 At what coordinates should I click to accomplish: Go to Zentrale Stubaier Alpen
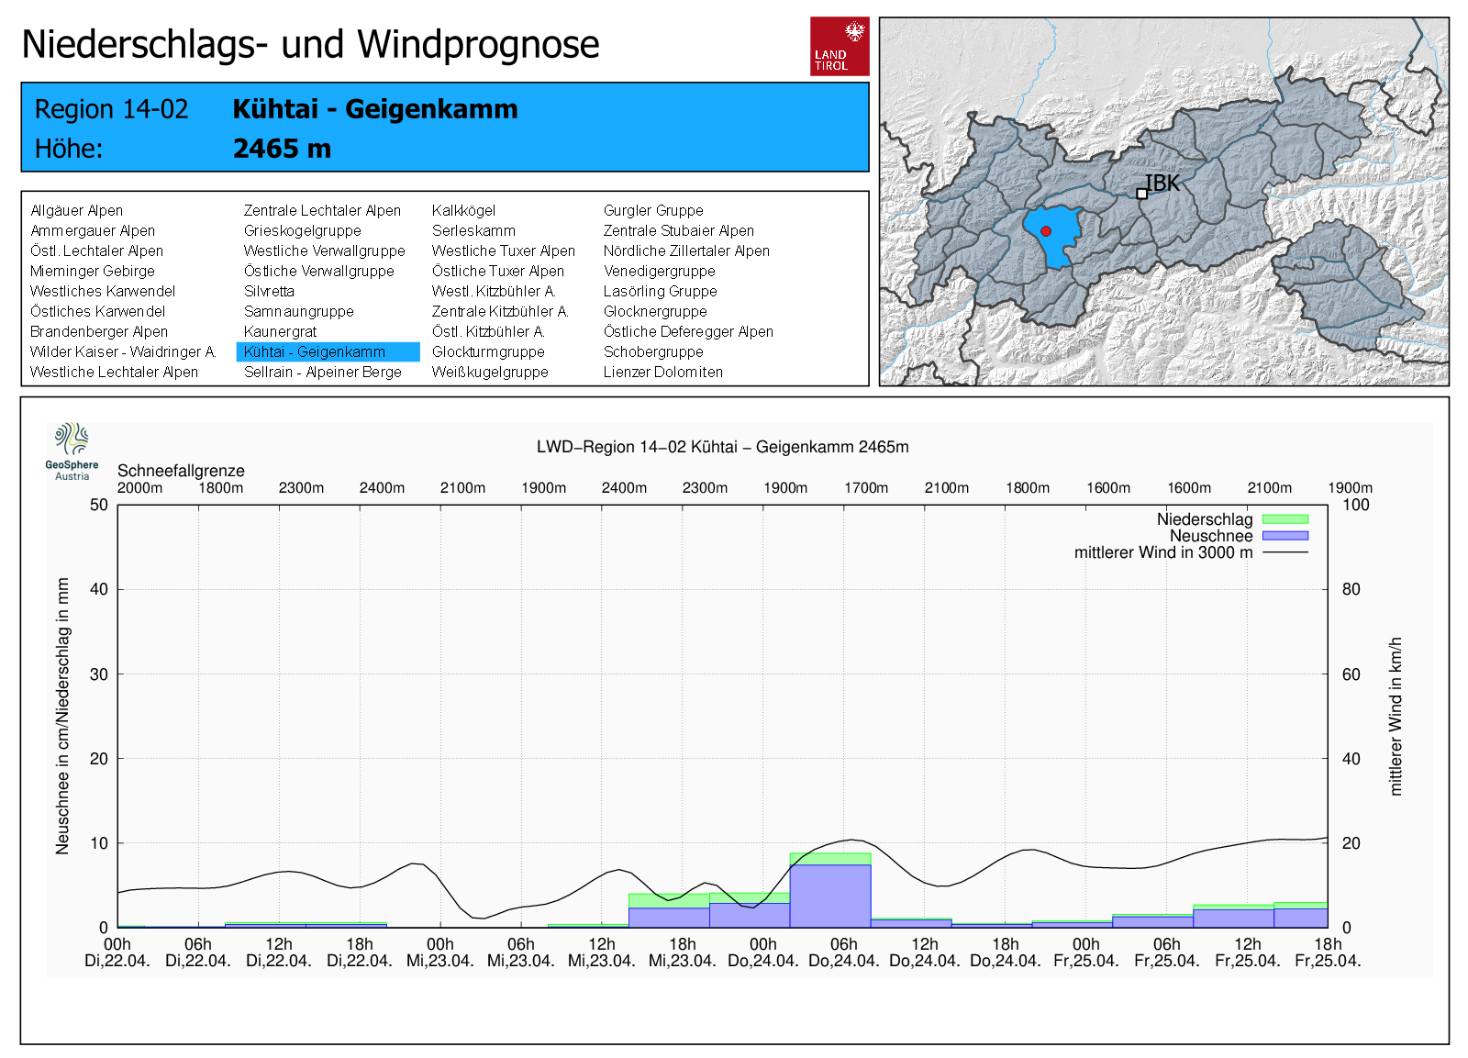pyautogui.click(x=678, y=231)
